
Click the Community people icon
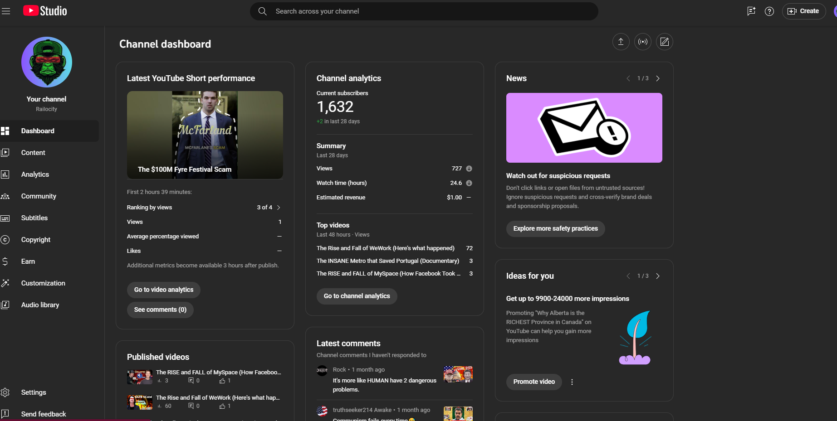(x=5, y=196)
